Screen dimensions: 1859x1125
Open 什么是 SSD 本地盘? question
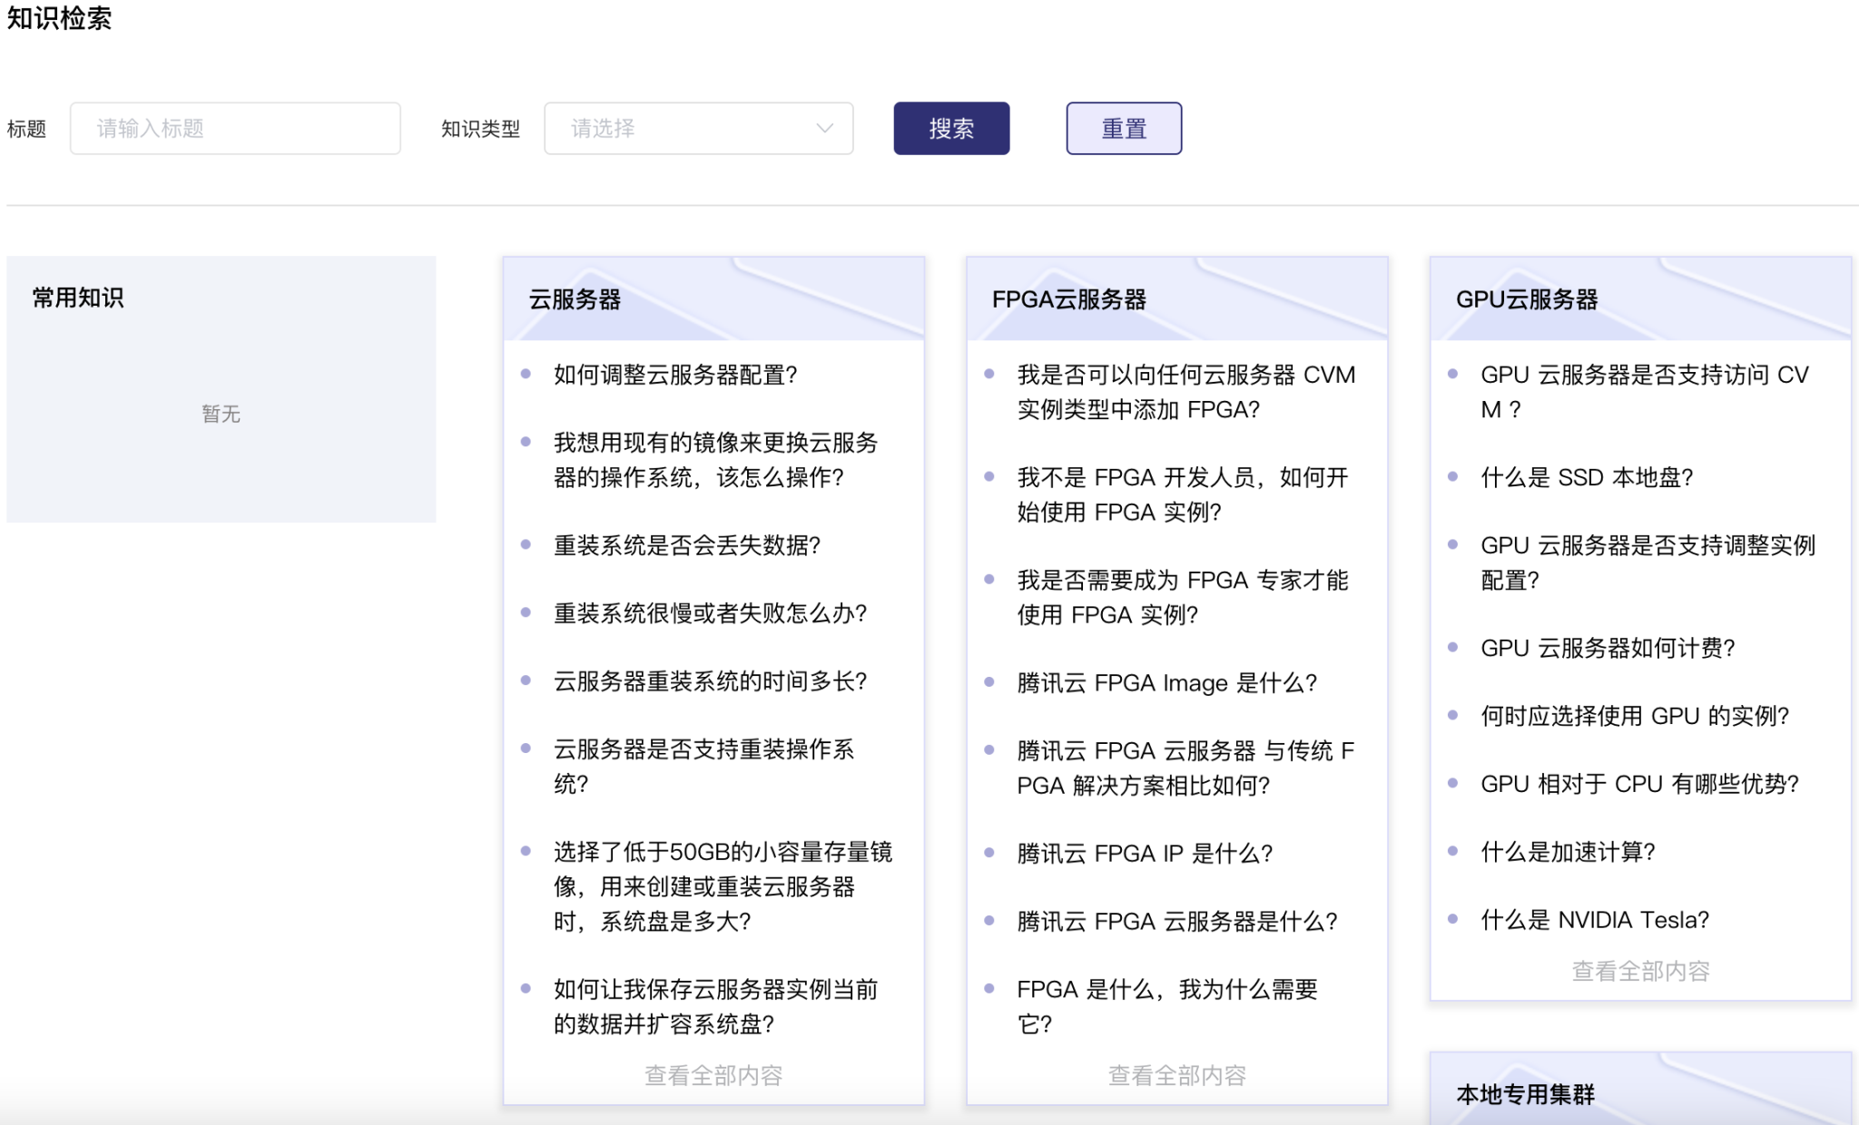click(x=1587, y=477)
